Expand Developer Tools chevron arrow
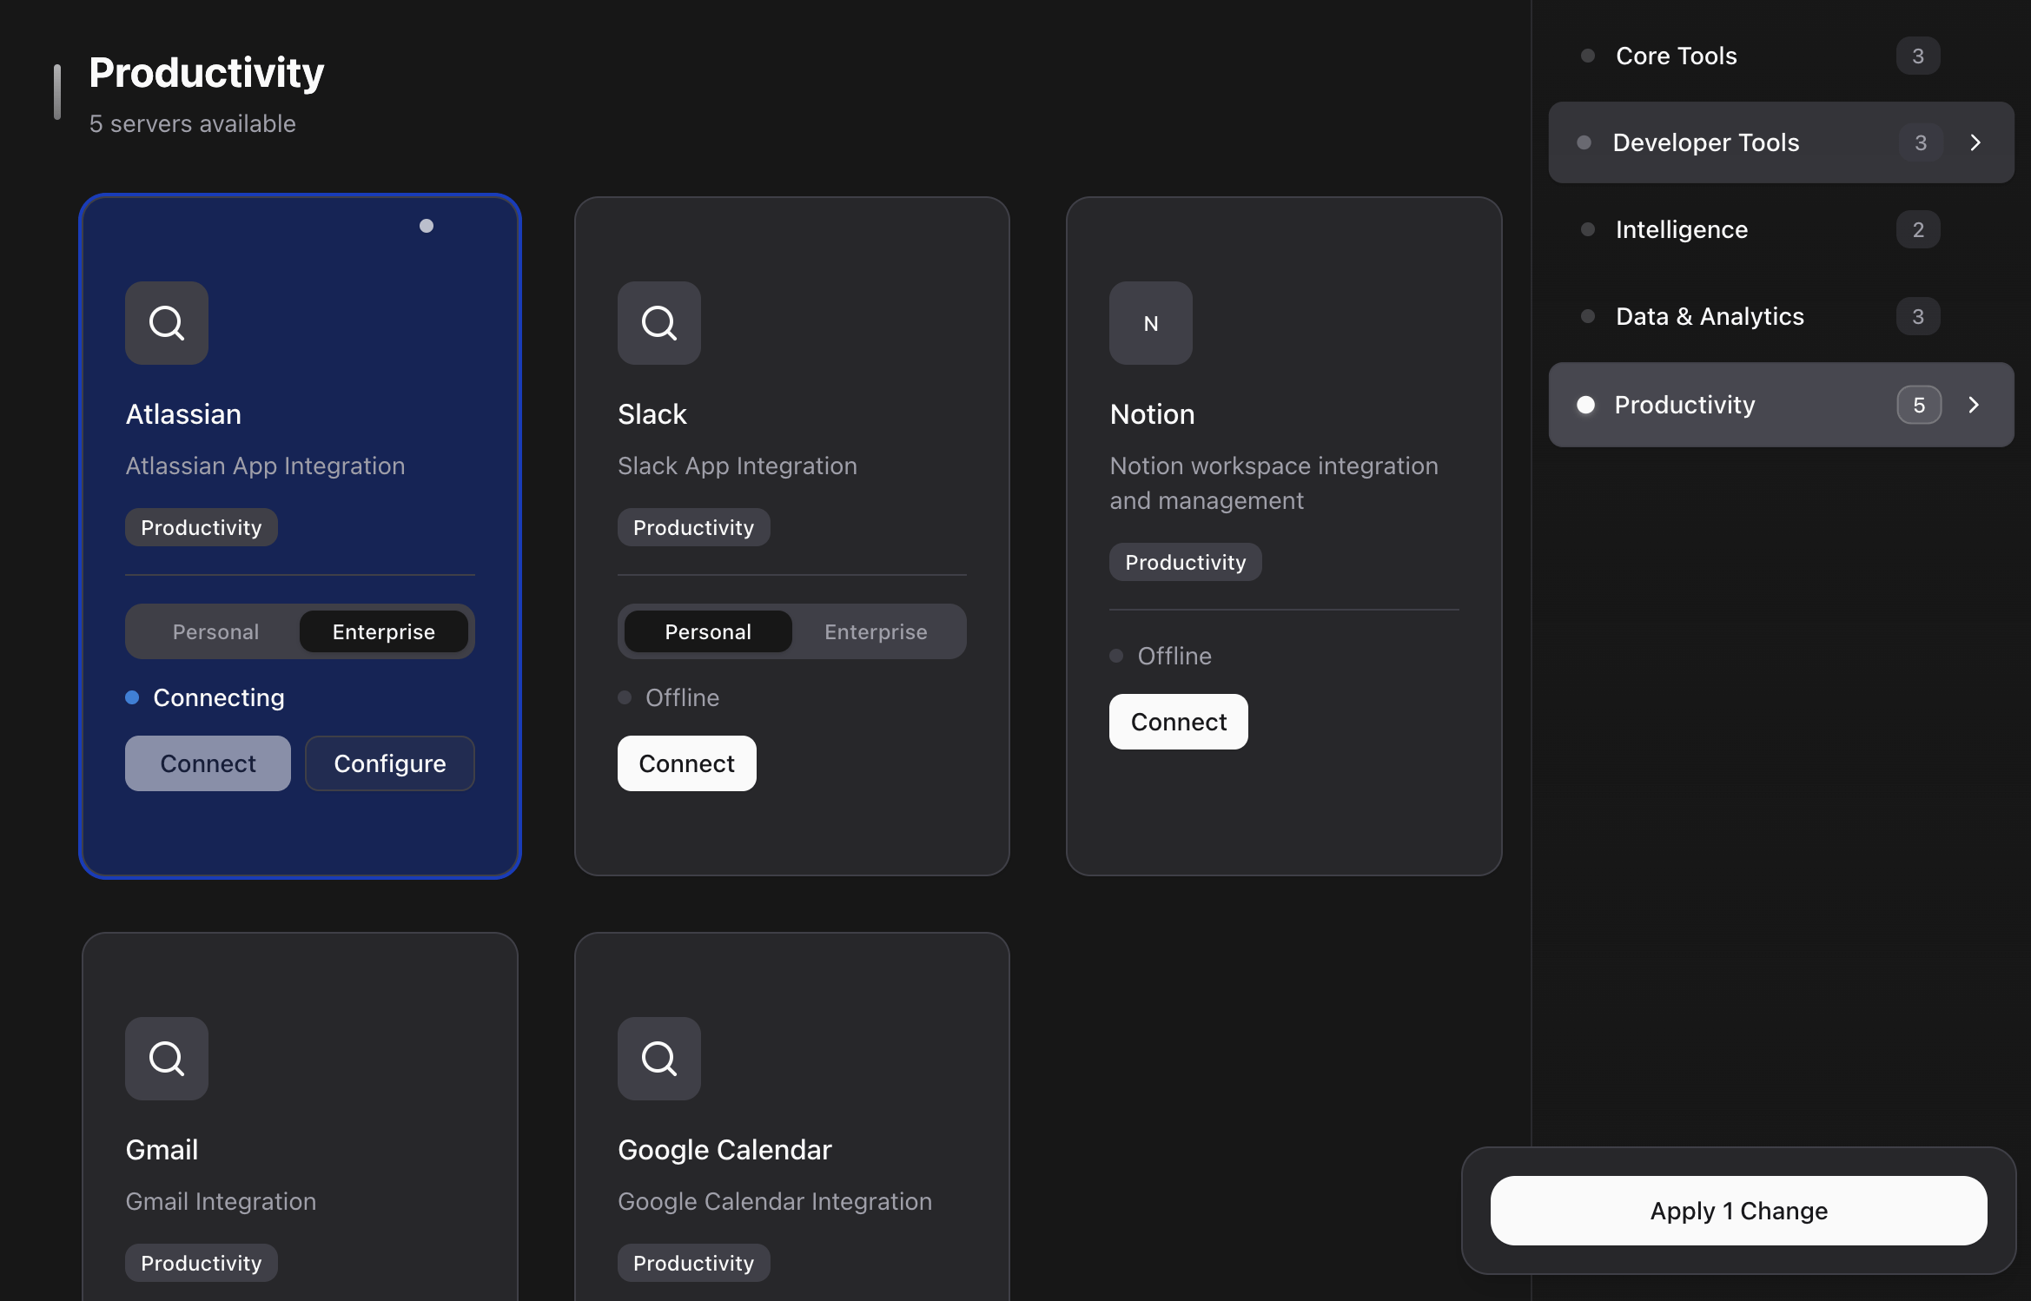Viewport: 2031px width, 1301px height. tap(1975, 142)
